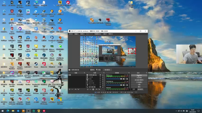Click the audio mixer vertical scrollbar
Image resolution: width=202 pixels, height=113 pixels.
(130, 81)
